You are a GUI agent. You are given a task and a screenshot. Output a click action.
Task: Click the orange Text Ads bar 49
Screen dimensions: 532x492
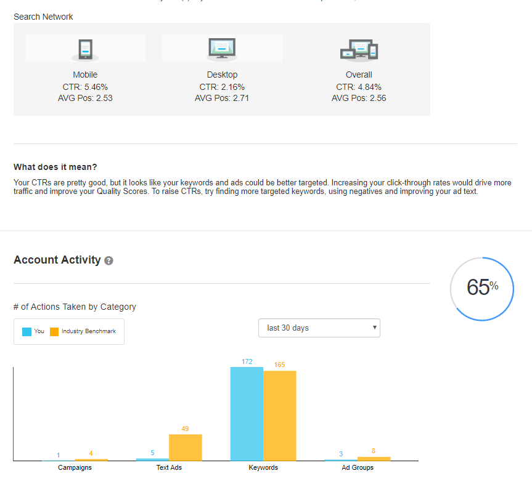[186, 447]
